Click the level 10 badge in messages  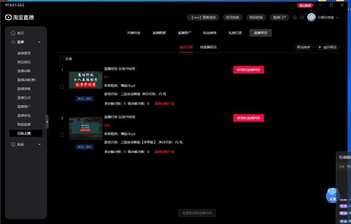343,221
